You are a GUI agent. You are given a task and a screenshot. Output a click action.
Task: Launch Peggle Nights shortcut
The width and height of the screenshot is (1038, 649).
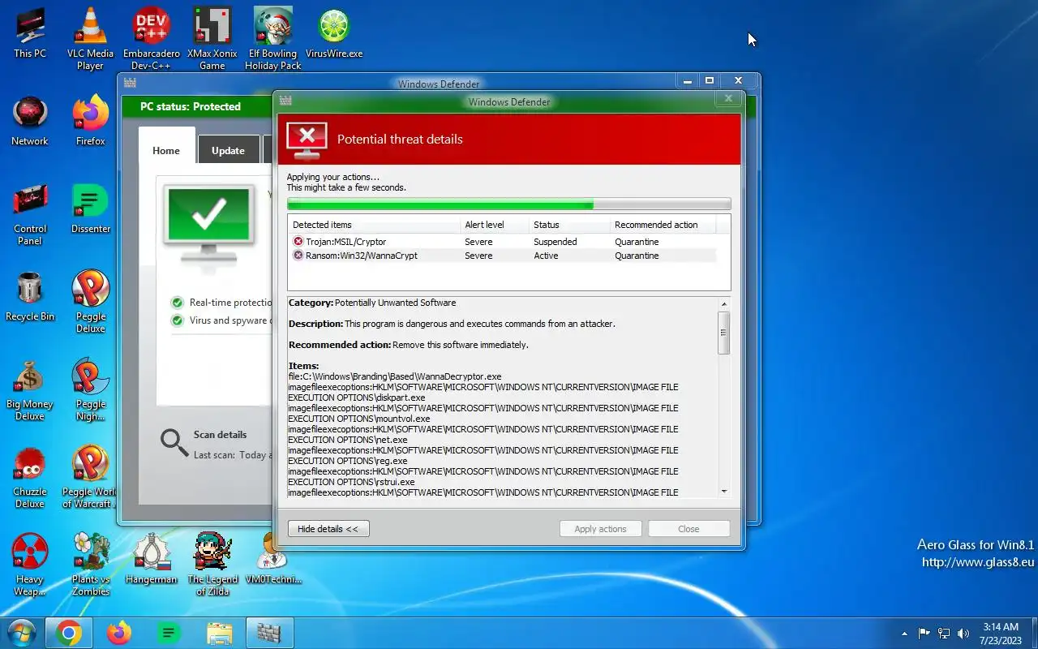pos(91,389)
